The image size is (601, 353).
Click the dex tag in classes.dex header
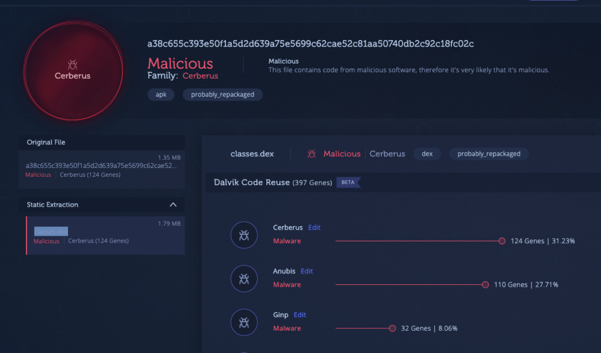[427, 154]
